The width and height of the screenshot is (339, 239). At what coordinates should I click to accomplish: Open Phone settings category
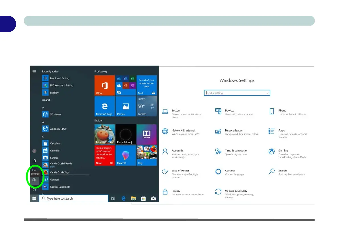[x=287, y=112]
